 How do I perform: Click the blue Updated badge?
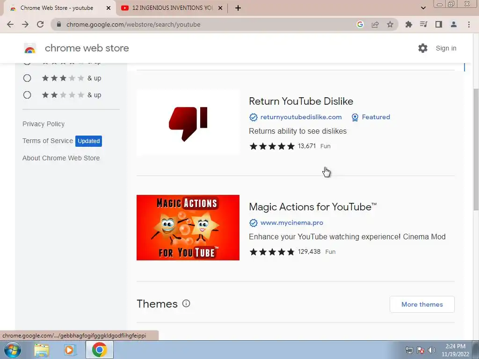tap(88, 141)
